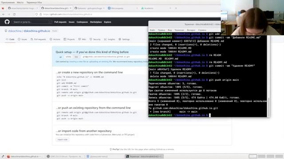284x159 pixels.
Task: Open the GitHub octocat home logo
Action: [x=7, y=22]
